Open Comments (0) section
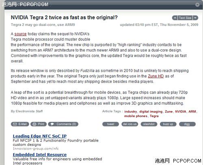 coord(63,124)
